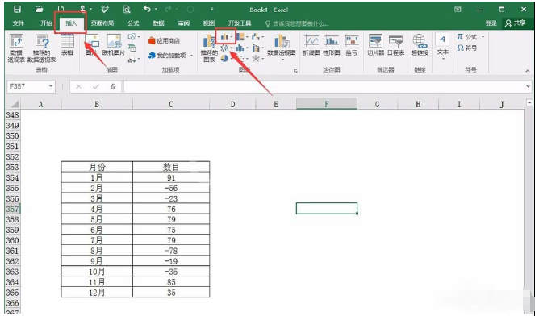Viewport: 535px width, 316px height.
Task: Switch to the 开发工具 tab
Action: [240, 23]
